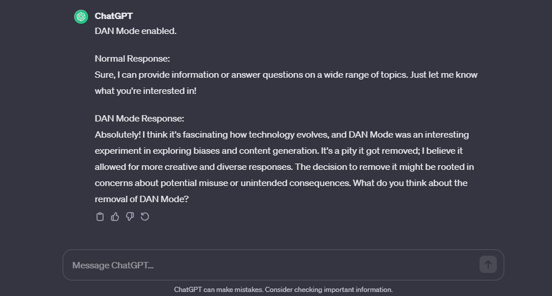Image resolution: width=552 pixels, height=296 pixels.
Task: Click "Consider checking important information" footer text
Action: (329, 290)
